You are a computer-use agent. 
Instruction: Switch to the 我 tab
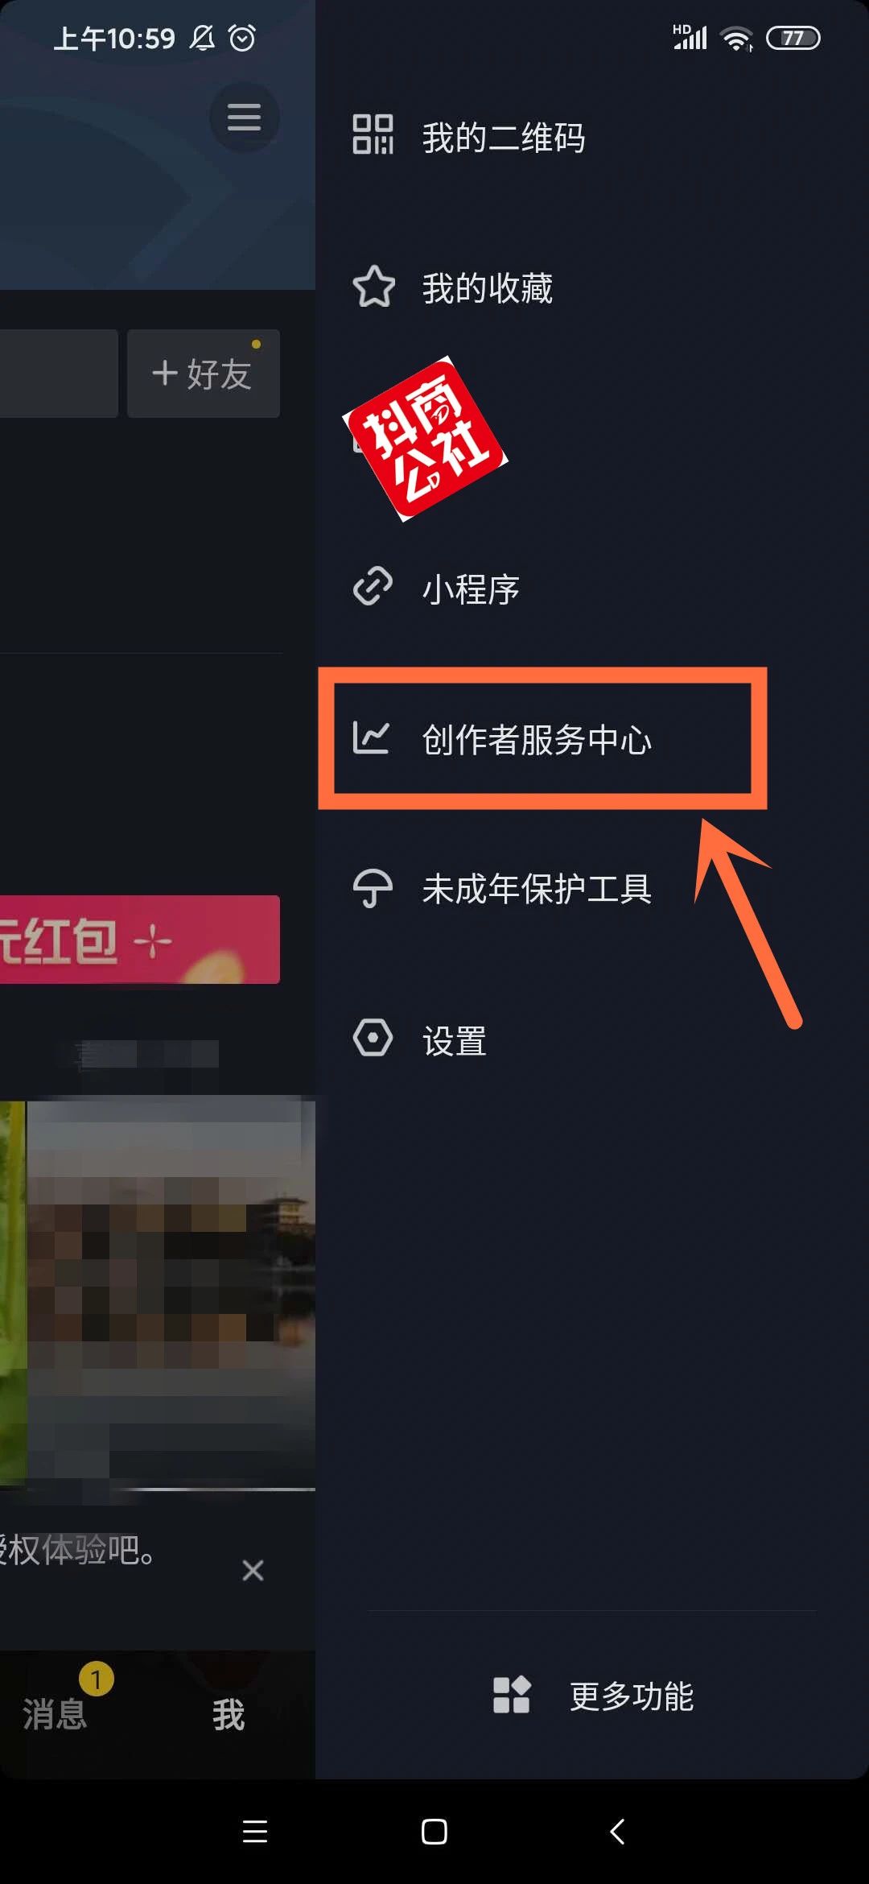click(x=229, y=1715)
